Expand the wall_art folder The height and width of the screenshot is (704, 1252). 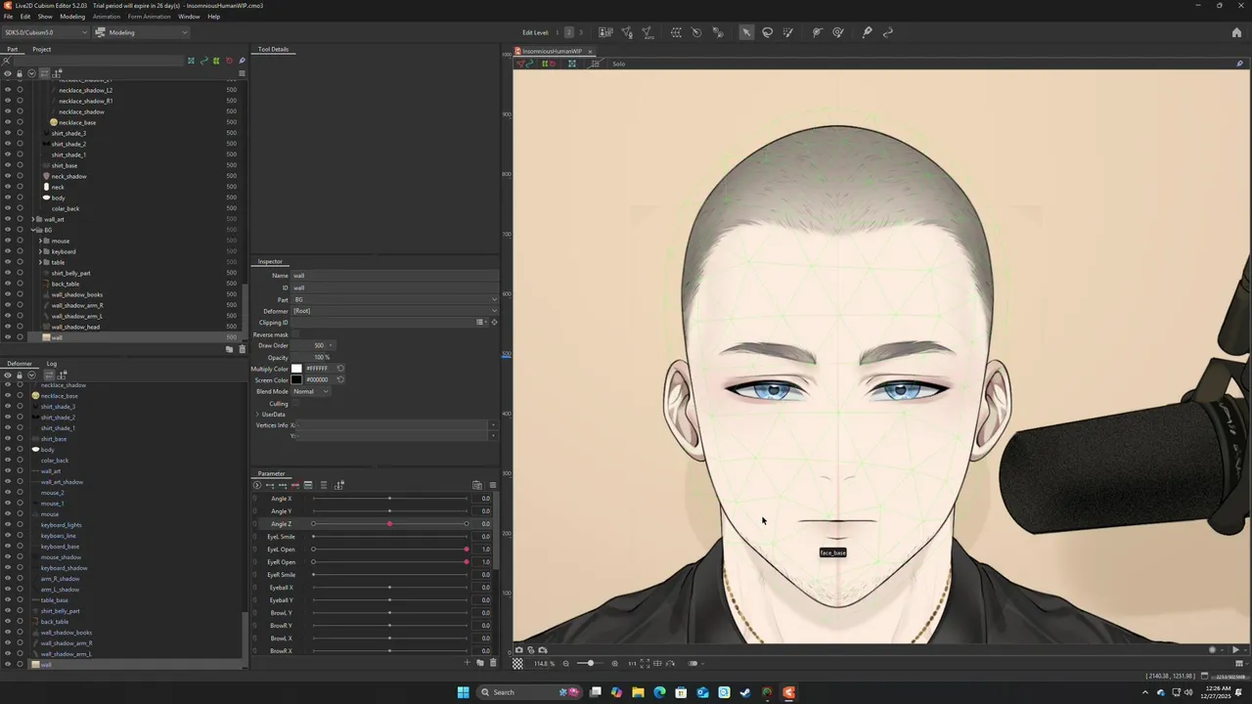tap(35, 219)
